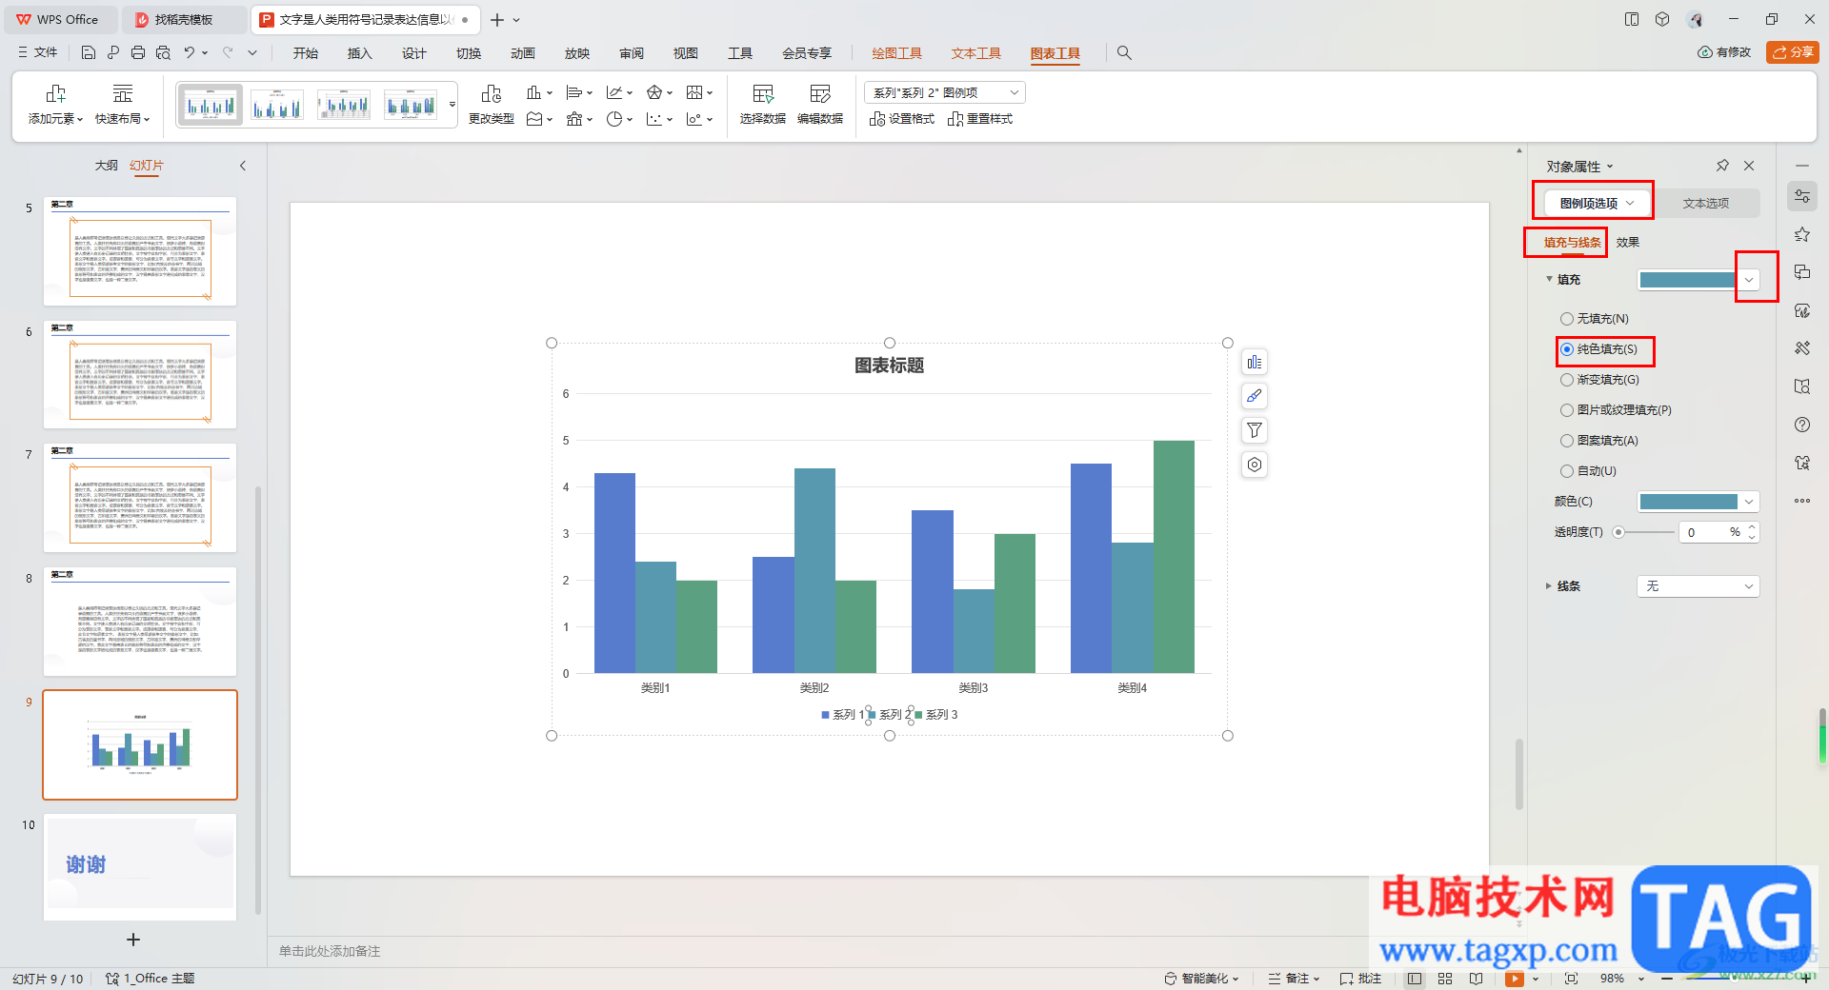Click the chart title text
The width and height of the screenshot is (1829, 990).
(x=889, y=366)
